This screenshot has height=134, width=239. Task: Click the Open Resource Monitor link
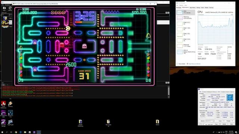(193, 64)
